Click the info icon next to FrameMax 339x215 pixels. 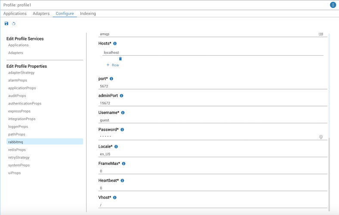pos(123,164)
